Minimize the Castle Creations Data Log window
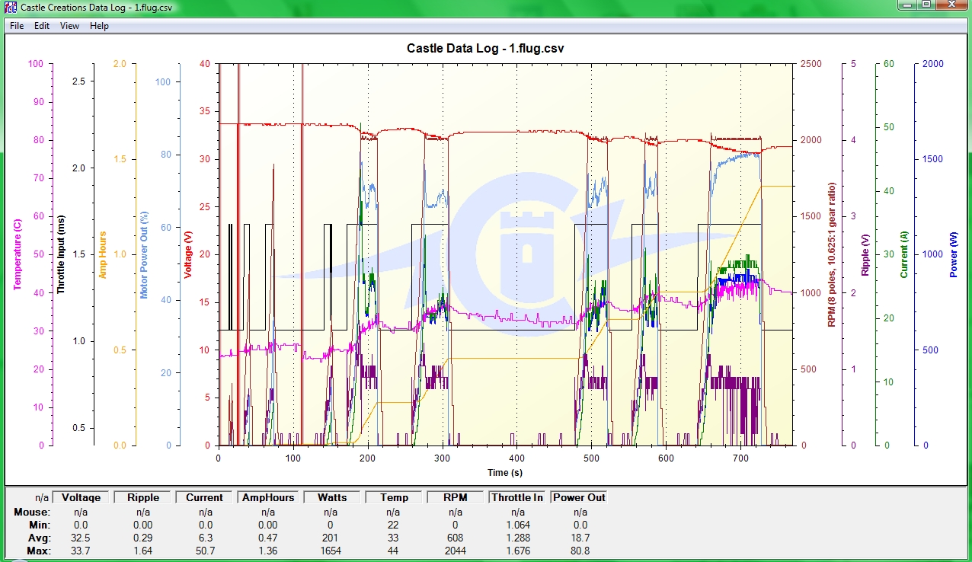The height and width of the screenshot is (562, 972). point(906,5)
